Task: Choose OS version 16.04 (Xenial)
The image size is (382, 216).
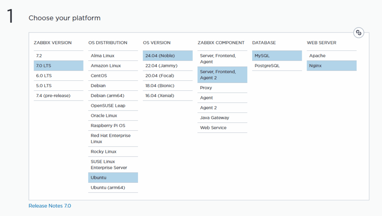Action: coord(167,96)
